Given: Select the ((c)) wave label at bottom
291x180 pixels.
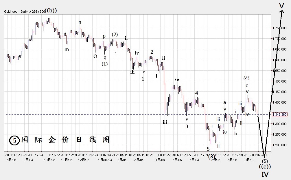Looking at the screenshot, I should 265,166.
